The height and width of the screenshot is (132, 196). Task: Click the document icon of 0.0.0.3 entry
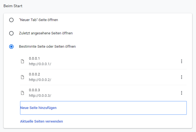[x=22, y=93]
